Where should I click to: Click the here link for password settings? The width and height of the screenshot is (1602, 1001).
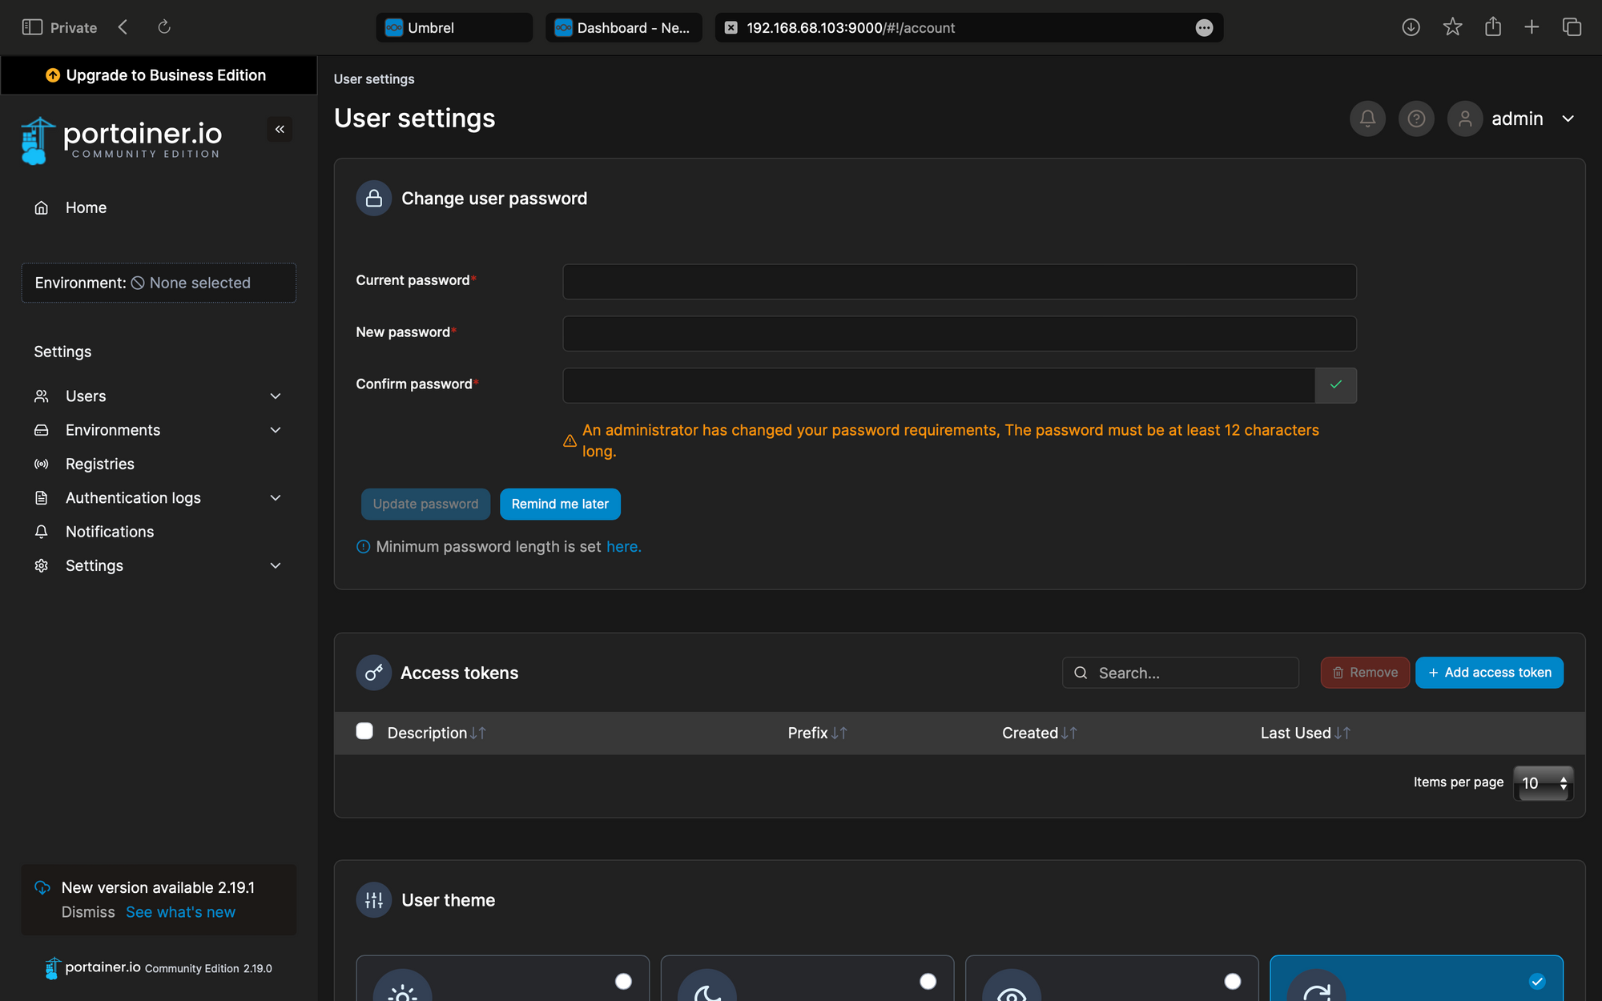point(623,545)
